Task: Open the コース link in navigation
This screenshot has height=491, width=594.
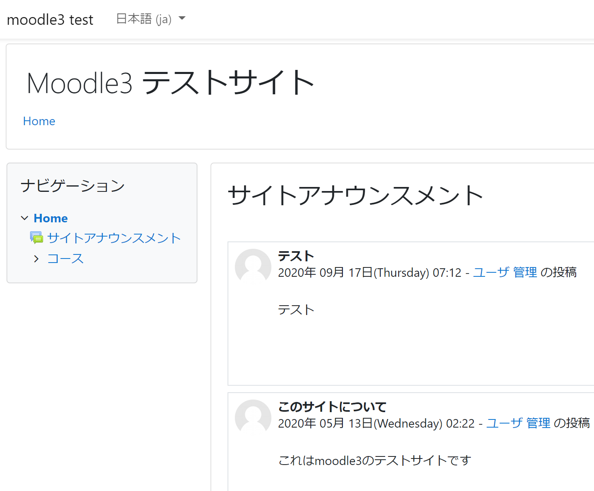Action: (65, 259)
